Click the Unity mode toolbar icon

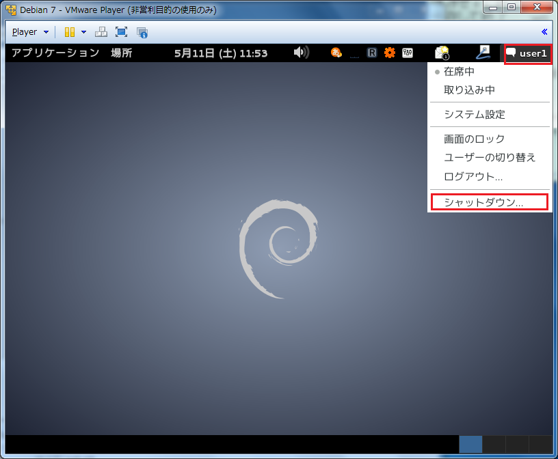point(142,32)
